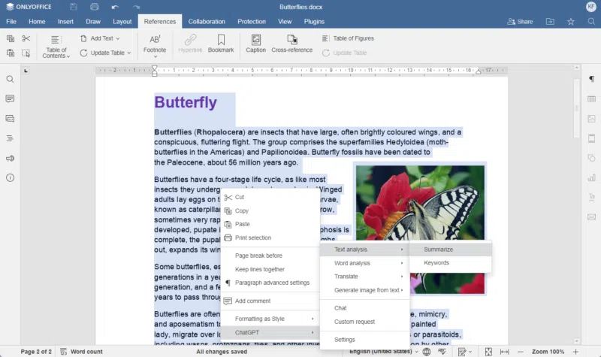Screen dimensions: 601x357
Task: Click the Table of Figures button
Action: [347, 38]
